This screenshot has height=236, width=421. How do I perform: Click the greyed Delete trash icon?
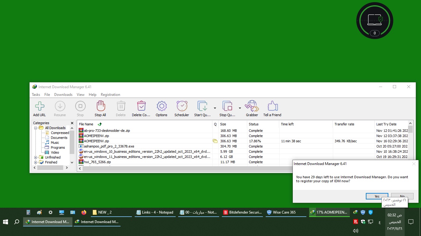point(121,106)
